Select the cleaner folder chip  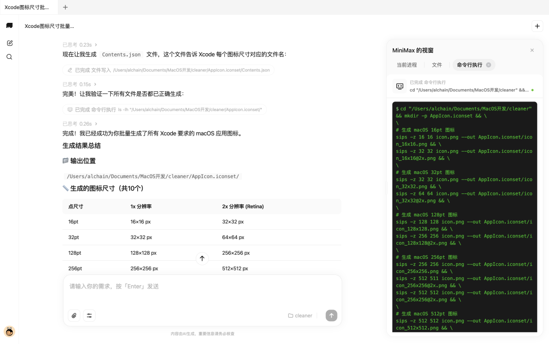(300, 316)
